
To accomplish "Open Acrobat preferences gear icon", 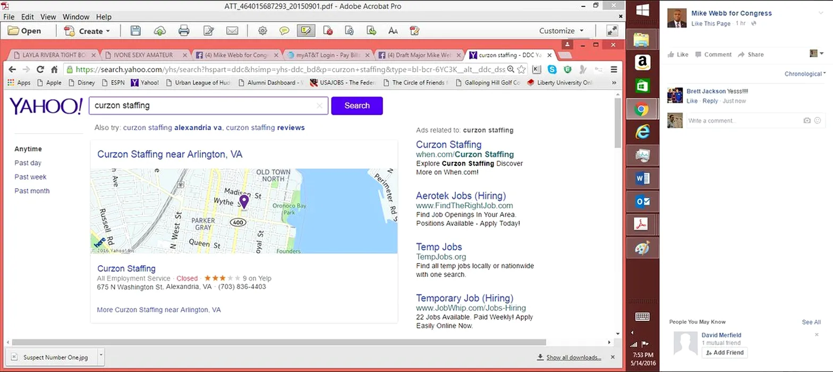I will (x=262, y=31).
